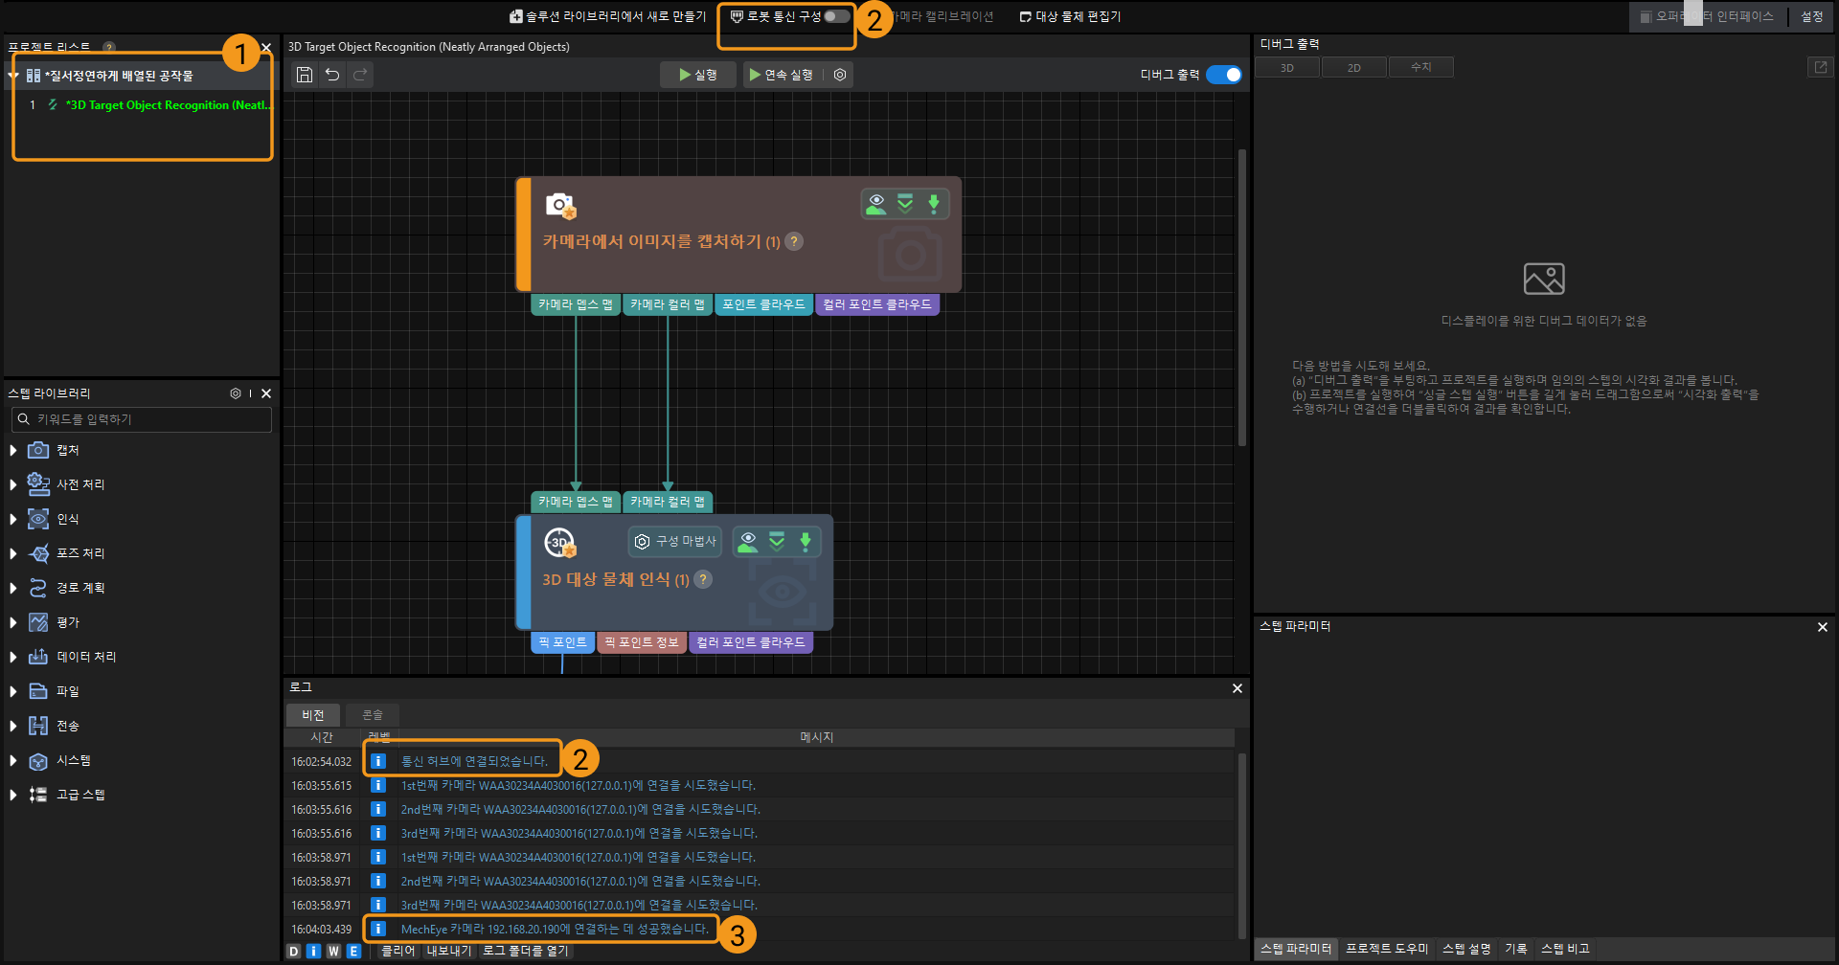Click the camera icon on the capture step
The height and width of the screenshot is (965, 1839).
click(560, 205)
